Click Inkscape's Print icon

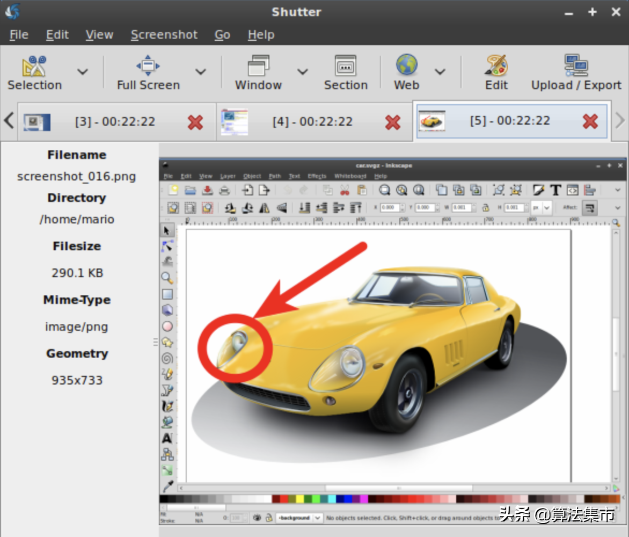point(224,190)
